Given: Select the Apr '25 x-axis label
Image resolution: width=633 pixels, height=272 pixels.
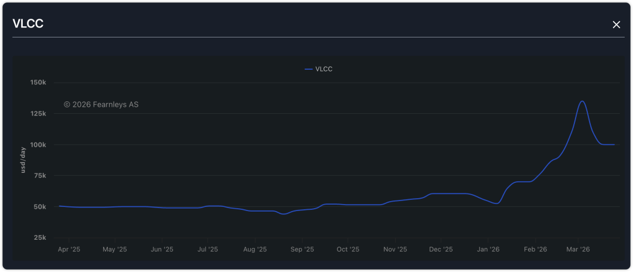Looking at the screenshot, I should click(69, 249).
